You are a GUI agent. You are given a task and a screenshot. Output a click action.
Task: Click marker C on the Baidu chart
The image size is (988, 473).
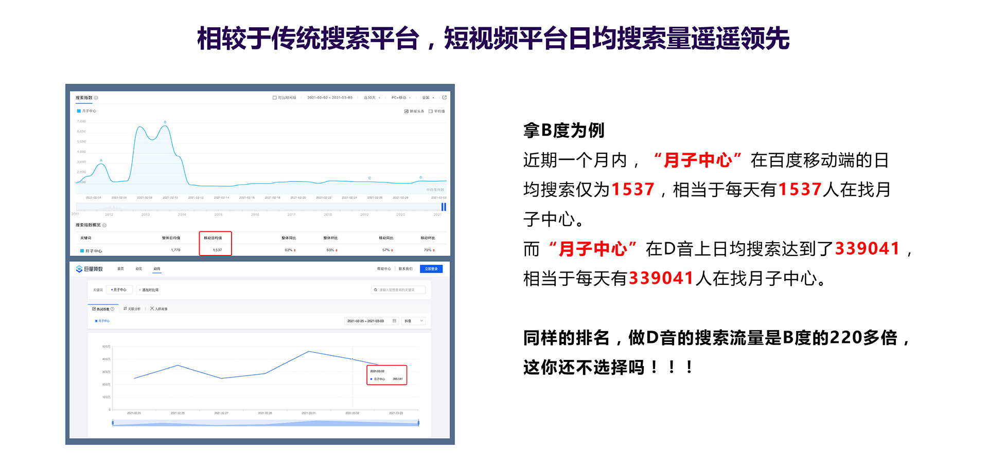[x=369, y=178]
